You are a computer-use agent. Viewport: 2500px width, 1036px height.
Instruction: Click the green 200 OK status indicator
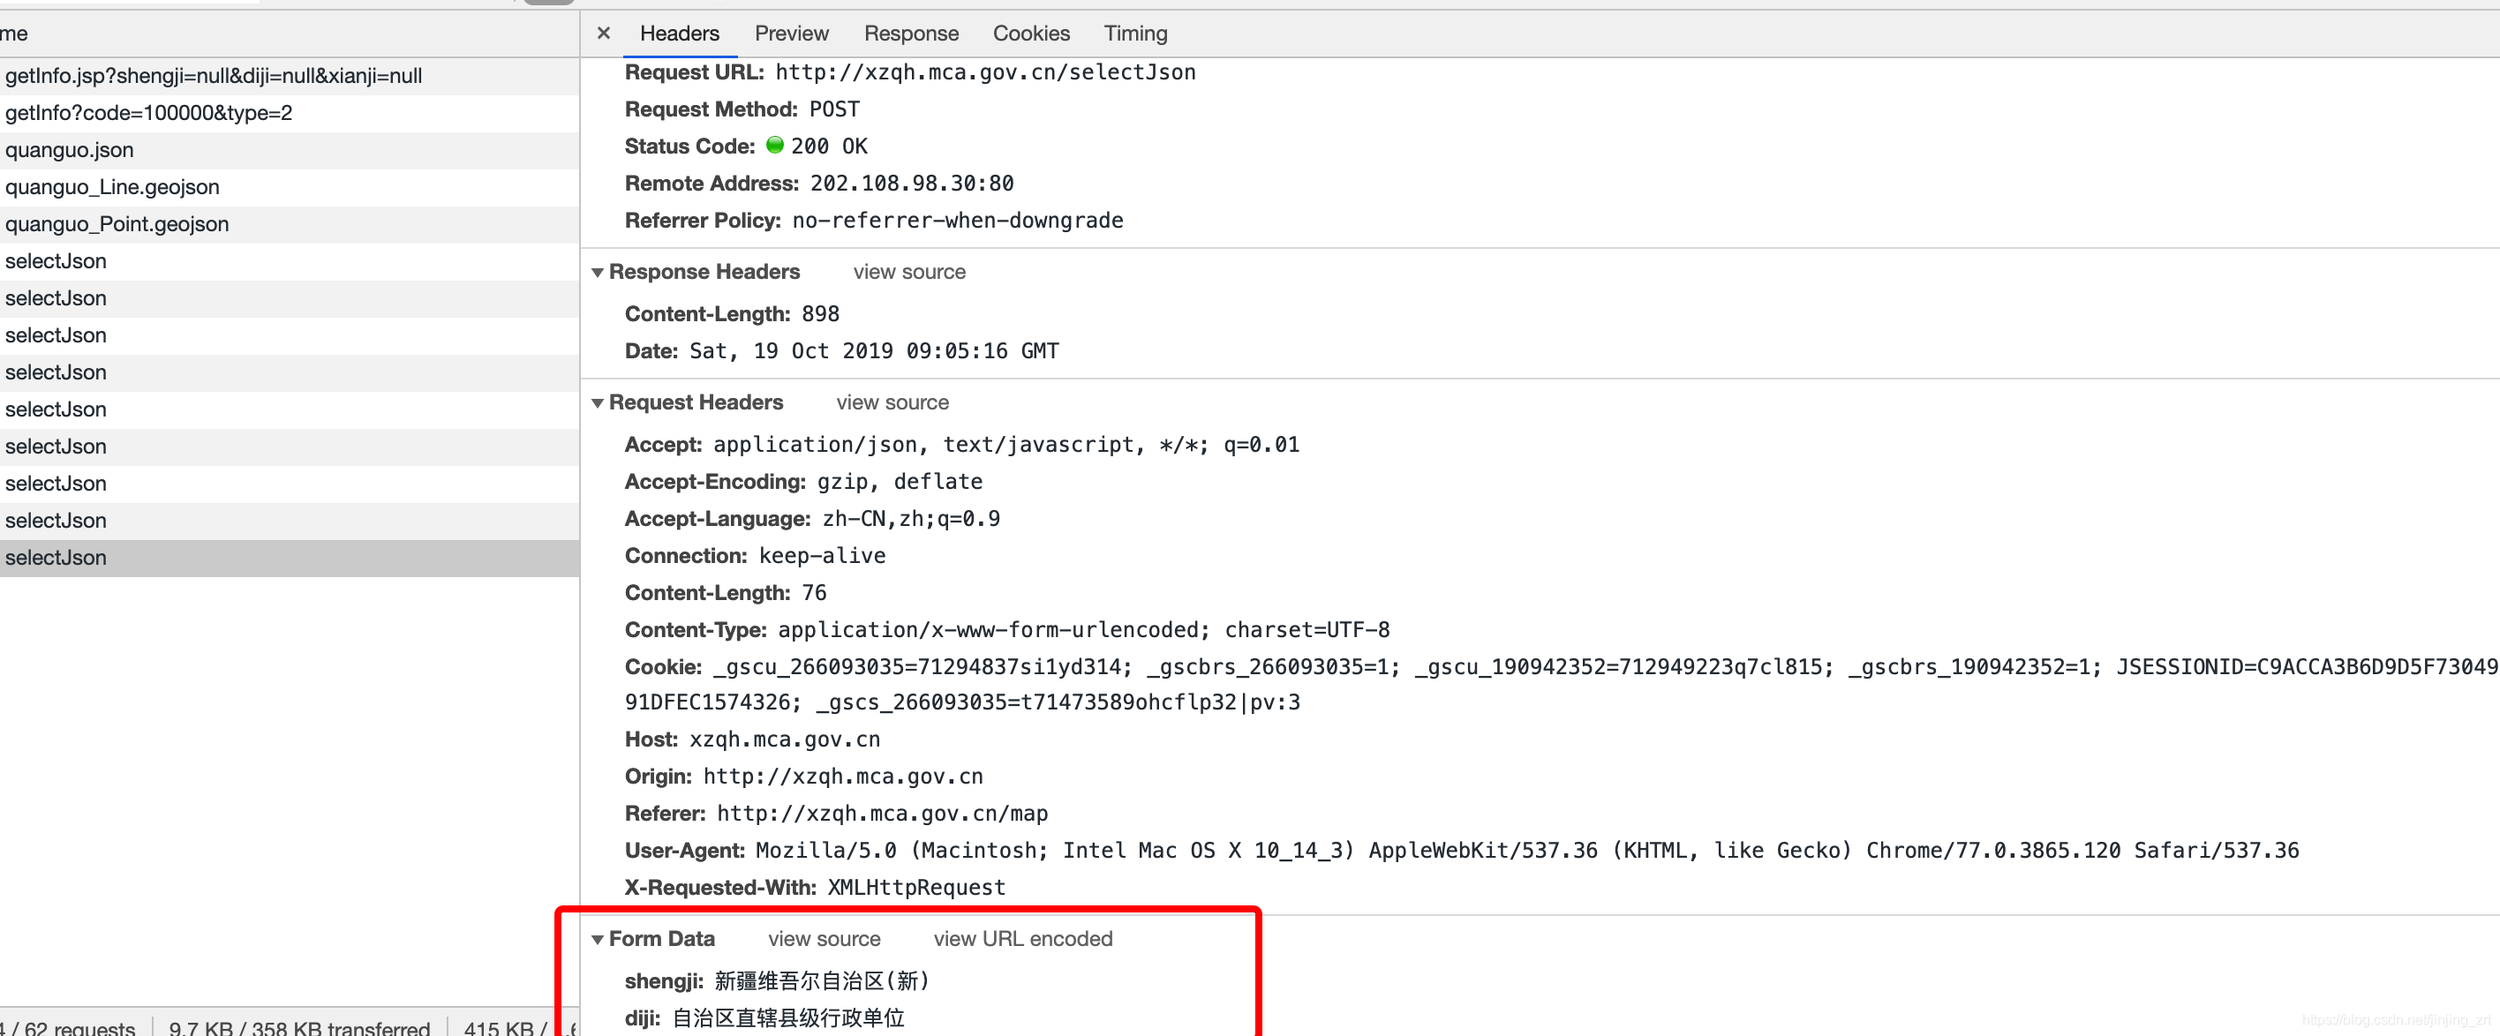click(x=774, y=146)
